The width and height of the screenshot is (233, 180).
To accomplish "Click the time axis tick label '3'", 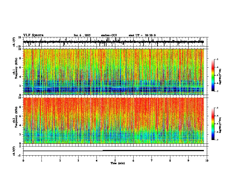I will click(x=78, y=161).
